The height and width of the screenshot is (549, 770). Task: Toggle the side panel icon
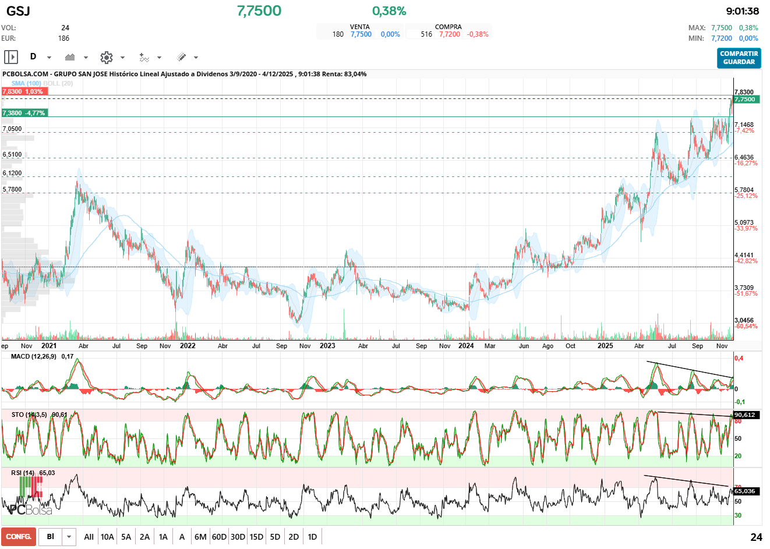click(x=11, y=57)
